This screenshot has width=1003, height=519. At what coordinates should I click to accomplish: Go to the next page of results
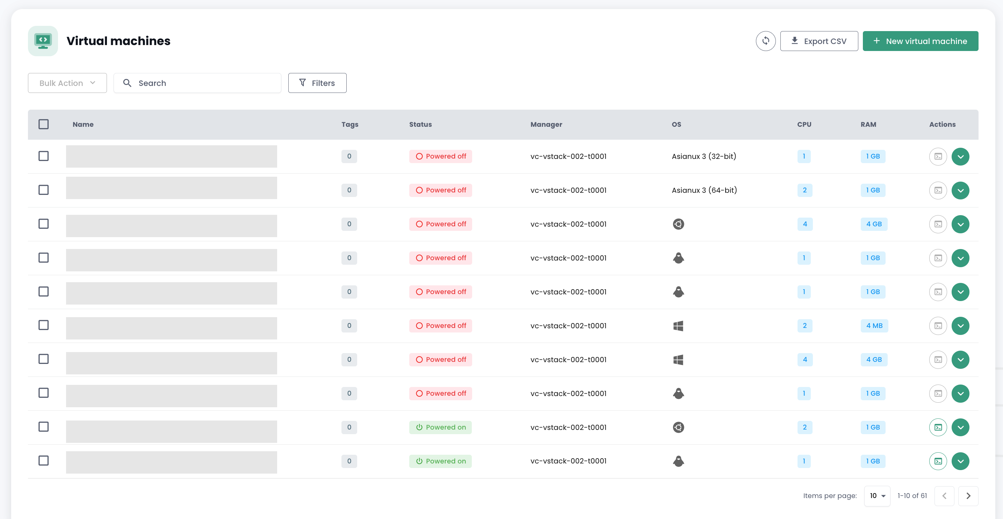tap(968, 496)
